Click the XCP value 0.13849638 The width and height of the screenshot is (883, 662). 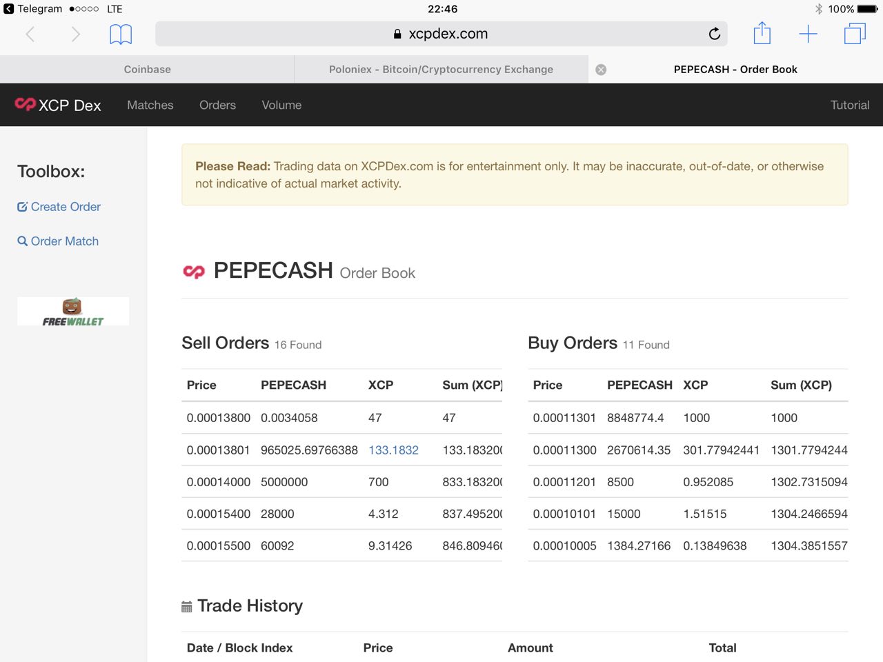[x=715, y=545]
